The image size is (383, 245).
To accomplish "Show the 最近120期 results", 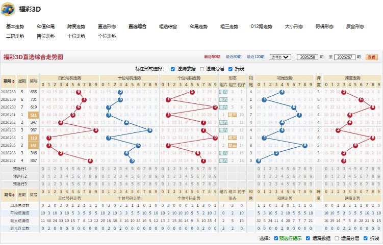I will (x=256, y=57).
